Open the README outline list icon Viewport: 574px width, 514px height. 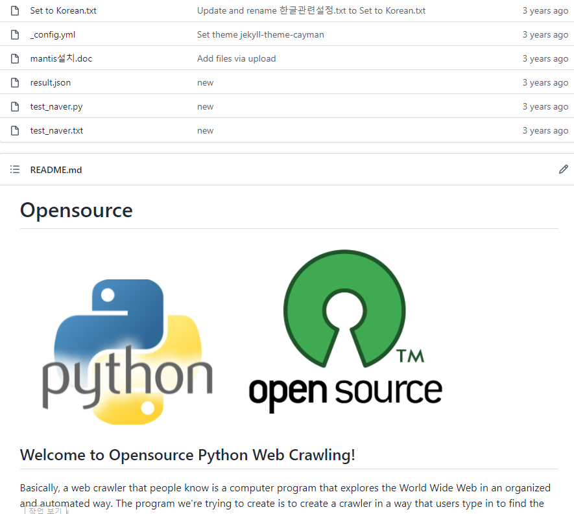click(x=15, y=169)
